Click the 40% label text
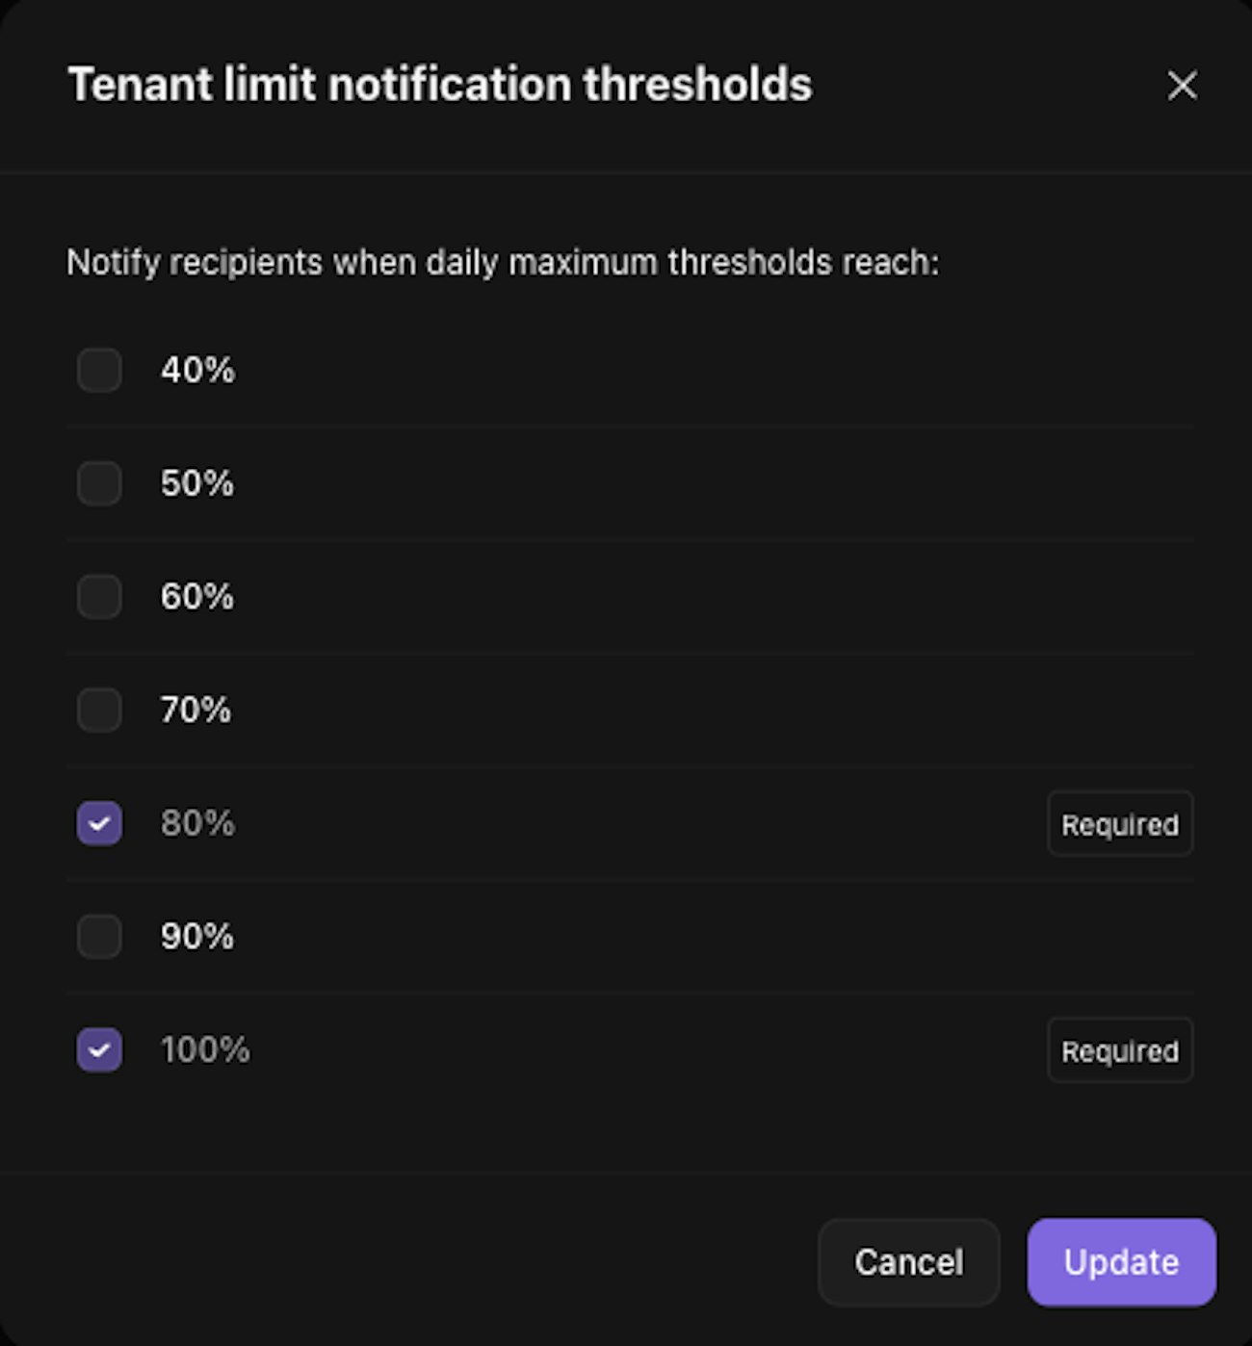The width and height of the screenshot is (1252, 1346). 197,371
